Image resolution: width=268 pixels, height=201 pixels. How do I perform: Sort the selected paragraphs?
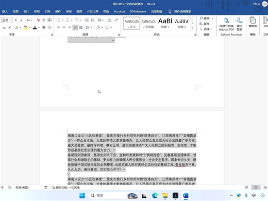pos(110,20)
